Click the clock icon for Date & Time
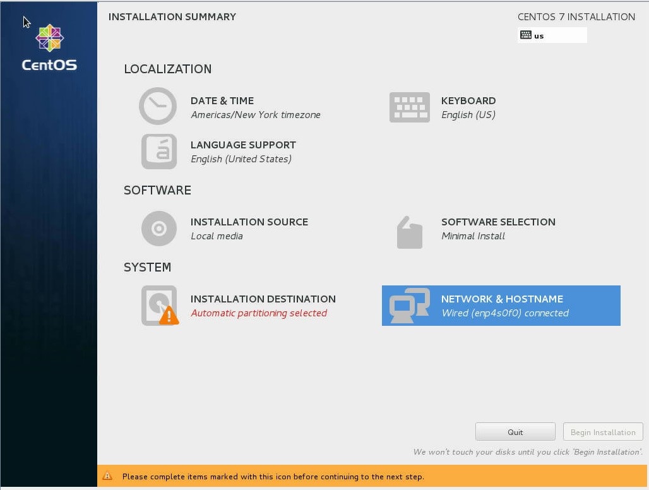The width and height of the screenshot is (649, 490). [x=158, y=106]
